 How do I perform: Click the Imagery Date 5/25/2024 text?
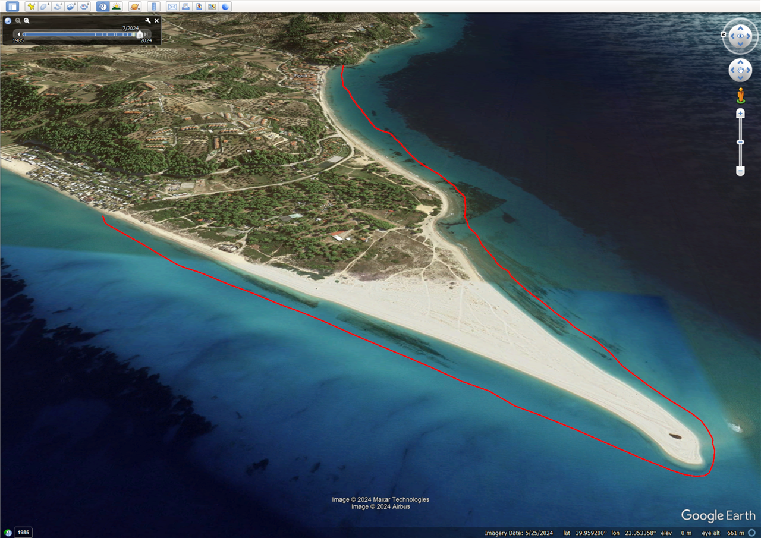tap(519, 533)
